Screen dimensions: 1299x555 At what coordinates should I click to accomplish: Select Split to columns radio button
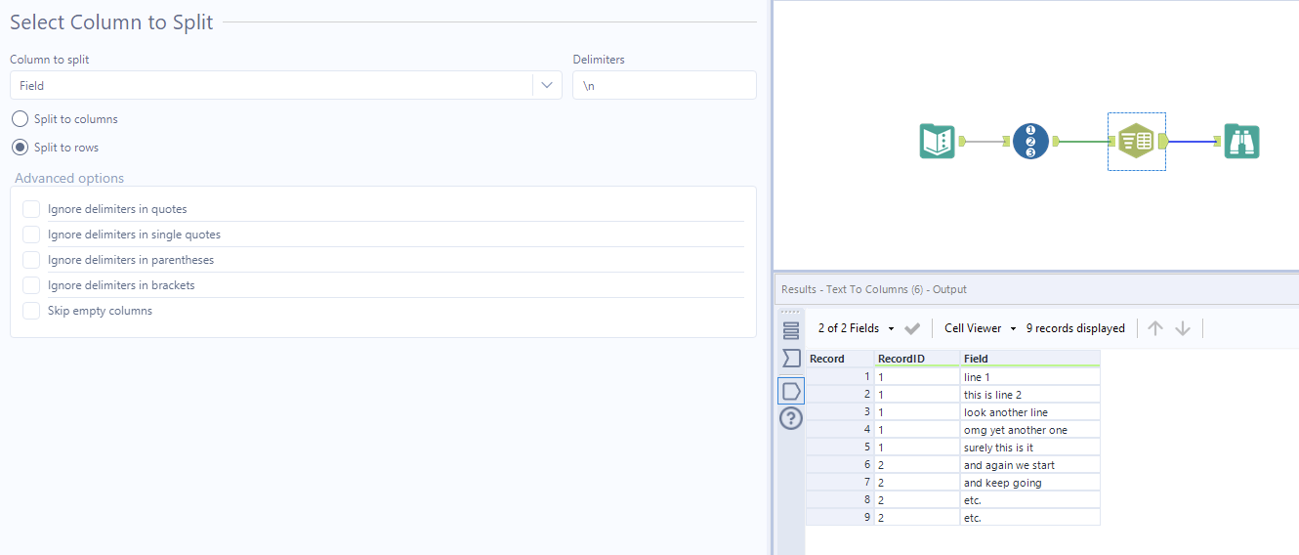pos(20,119)
